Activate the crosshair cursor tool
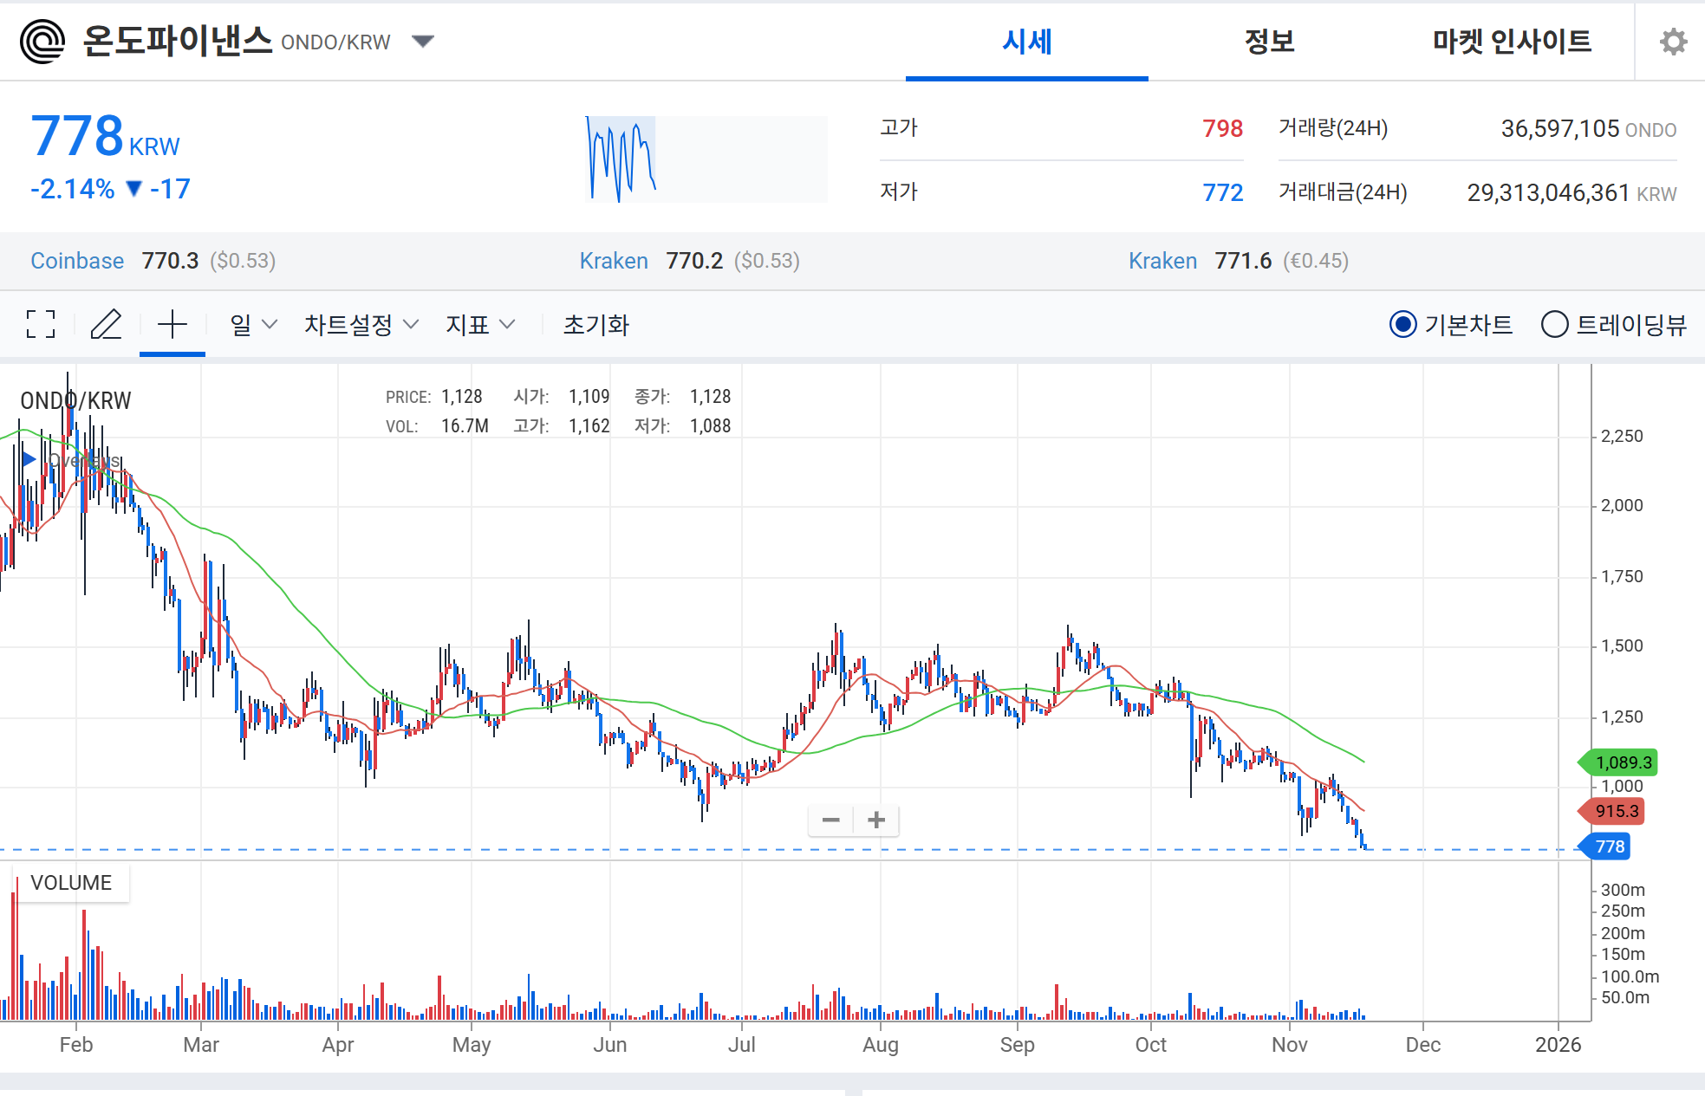The image size is (1705, 1096). tap(172, 325)
